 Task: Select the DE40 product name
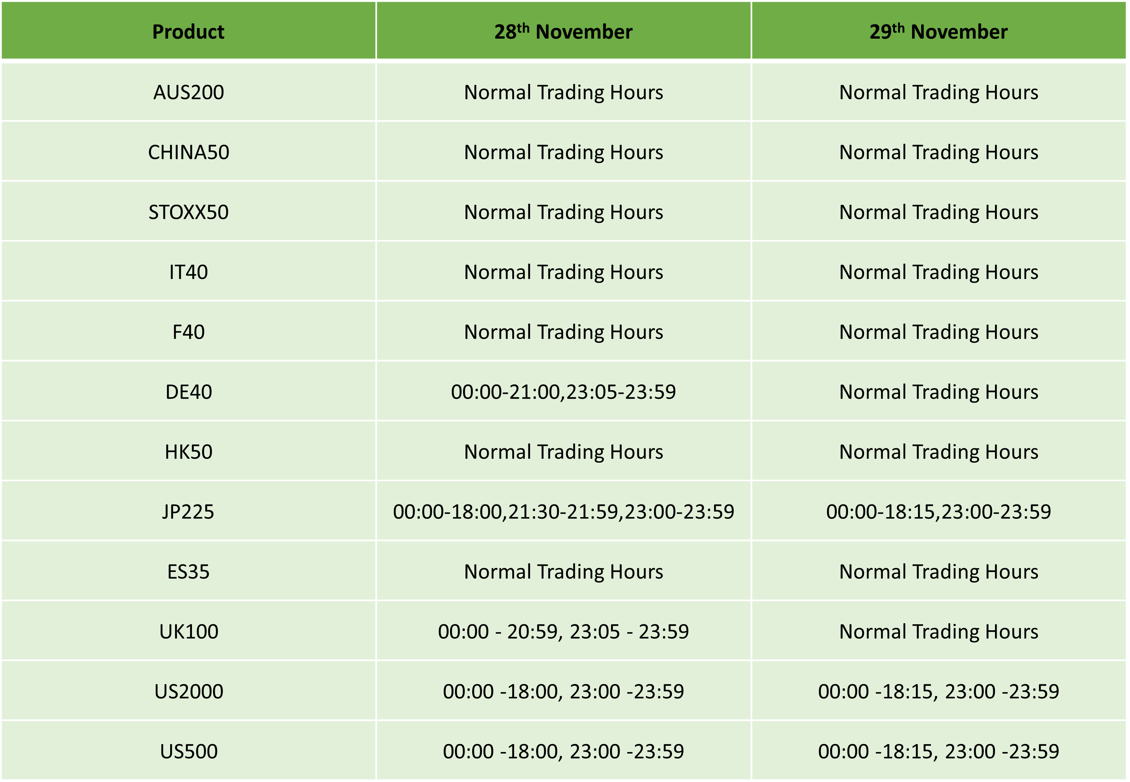[x=188, y=392]
